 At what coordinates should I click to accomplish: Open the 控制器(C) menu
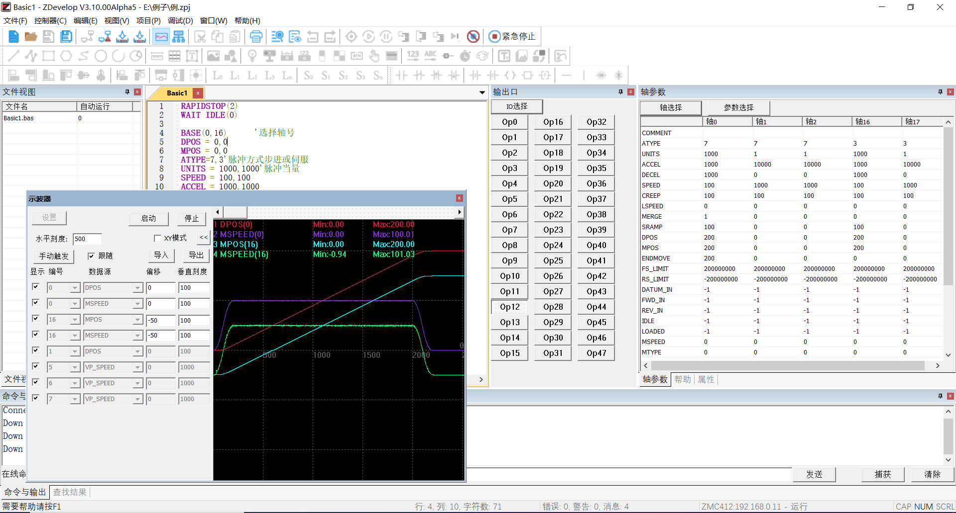coord(50,21)
